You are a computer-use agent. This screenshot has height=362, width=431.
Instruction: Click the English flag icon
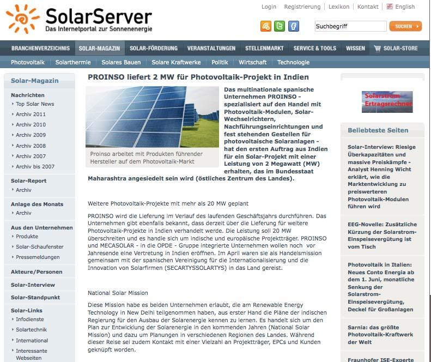[x=390, y=7]
